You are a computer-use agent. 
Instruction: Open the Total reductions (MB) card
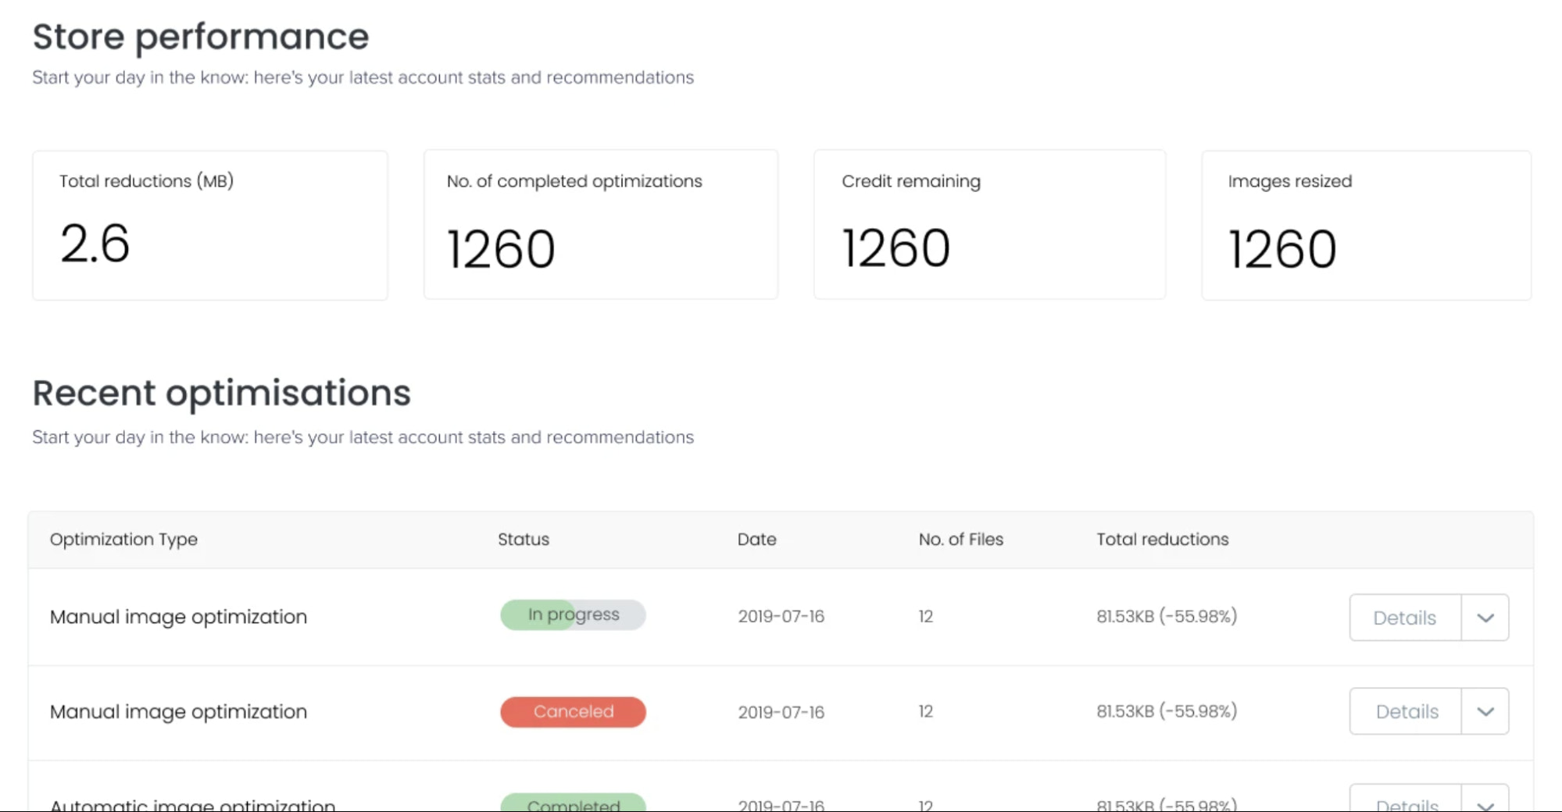pyautogui.click(x=209, y=226)
